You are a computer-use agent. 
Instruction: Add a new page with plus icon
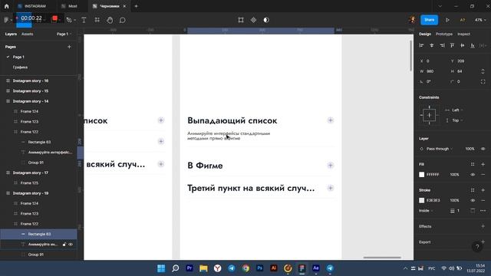pyautogui.click(x=69, y=47)
